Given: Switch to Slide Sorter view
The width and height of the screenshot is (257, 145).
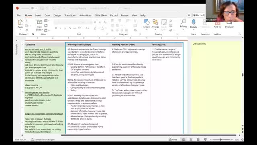Looking at the screenshot, I should tap(191, 140).
